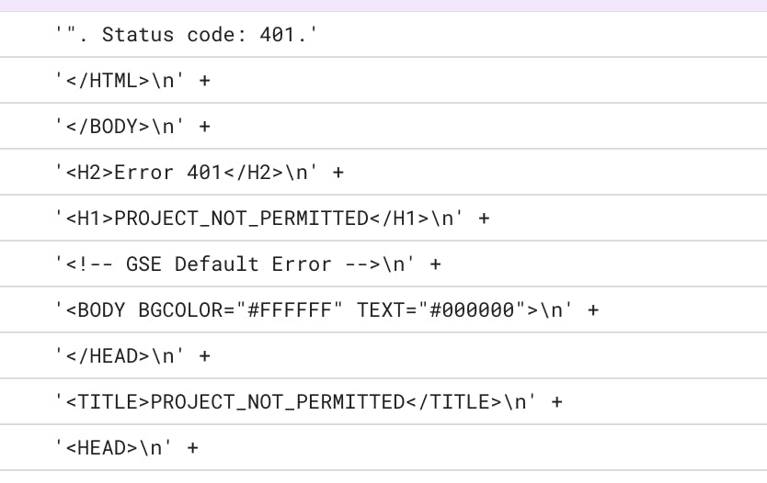Image resolution: width=767 pixels, height=483 pixels.
Task: Select the '</BODY>\n' log row
Action: point(383,127)
